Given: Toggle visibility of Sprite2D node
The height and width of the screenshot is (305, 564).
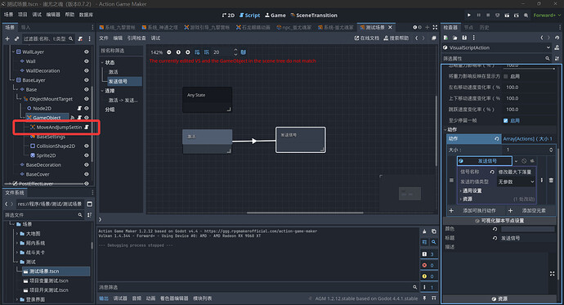Looking at the screenshot, I should click(87, 155).
